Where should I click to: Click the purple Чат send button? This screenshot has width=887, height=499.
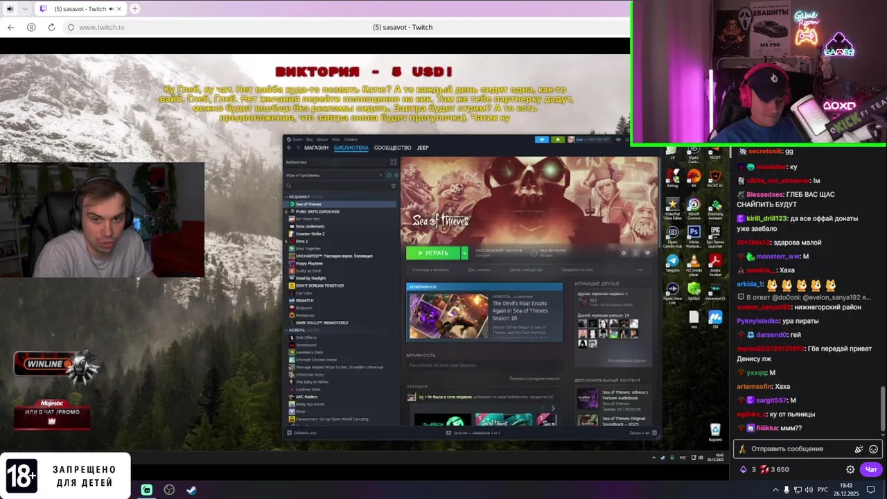click(x=871, y=469)
